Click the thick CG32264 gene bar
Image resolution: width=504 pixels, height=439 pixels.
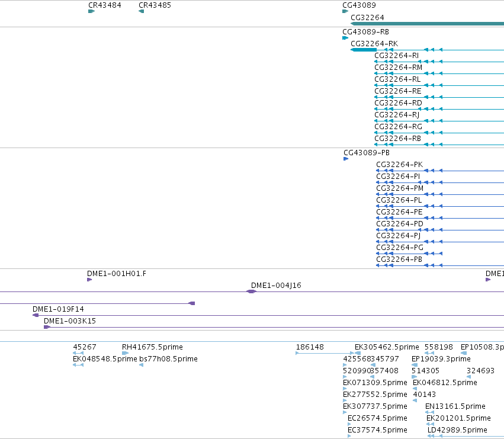[427, 24]
